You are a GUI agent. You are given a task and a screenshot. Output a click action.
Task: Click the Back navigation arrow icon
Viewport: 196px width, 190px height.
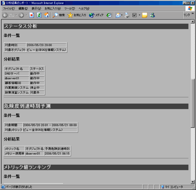(x=5, y=15)
